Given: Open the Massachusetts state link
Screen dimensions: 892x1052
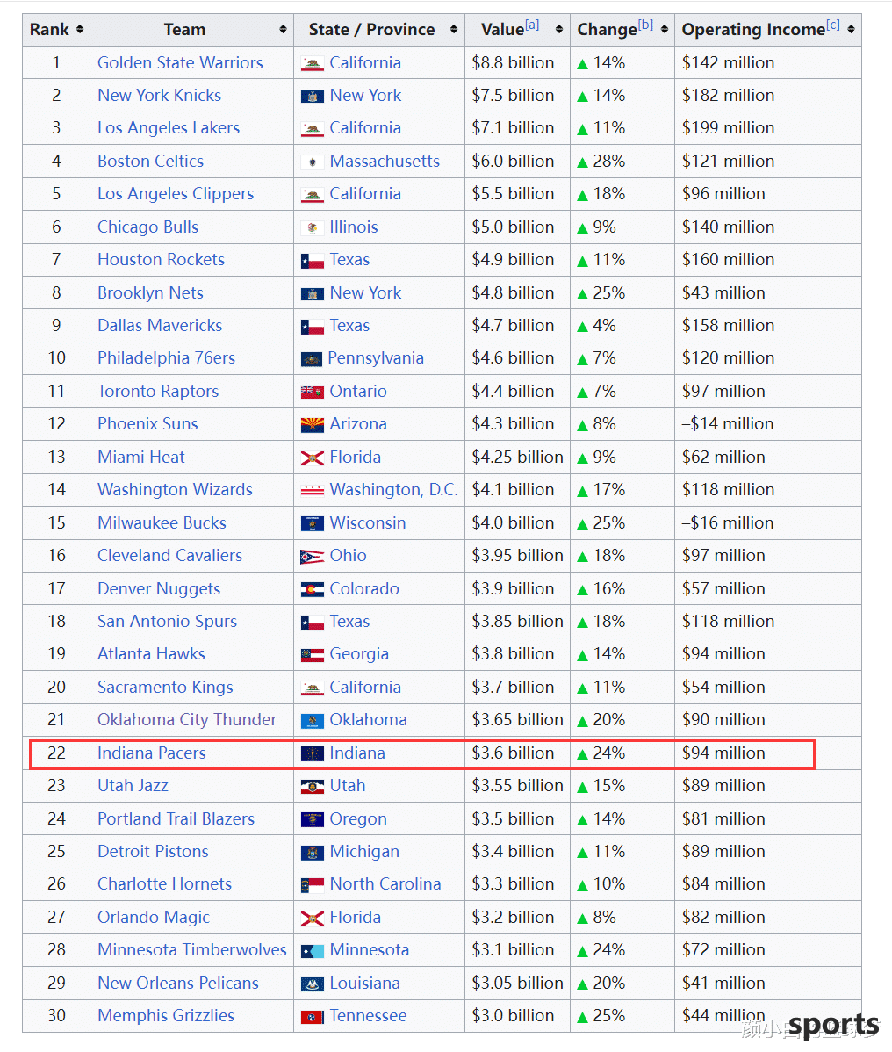Looking at the screenshot, I should [x=385, y=162].
